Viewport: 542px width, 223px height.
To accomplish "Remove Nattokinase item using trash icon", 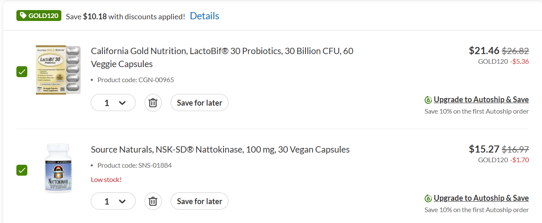I will click(x=153, y=201).
